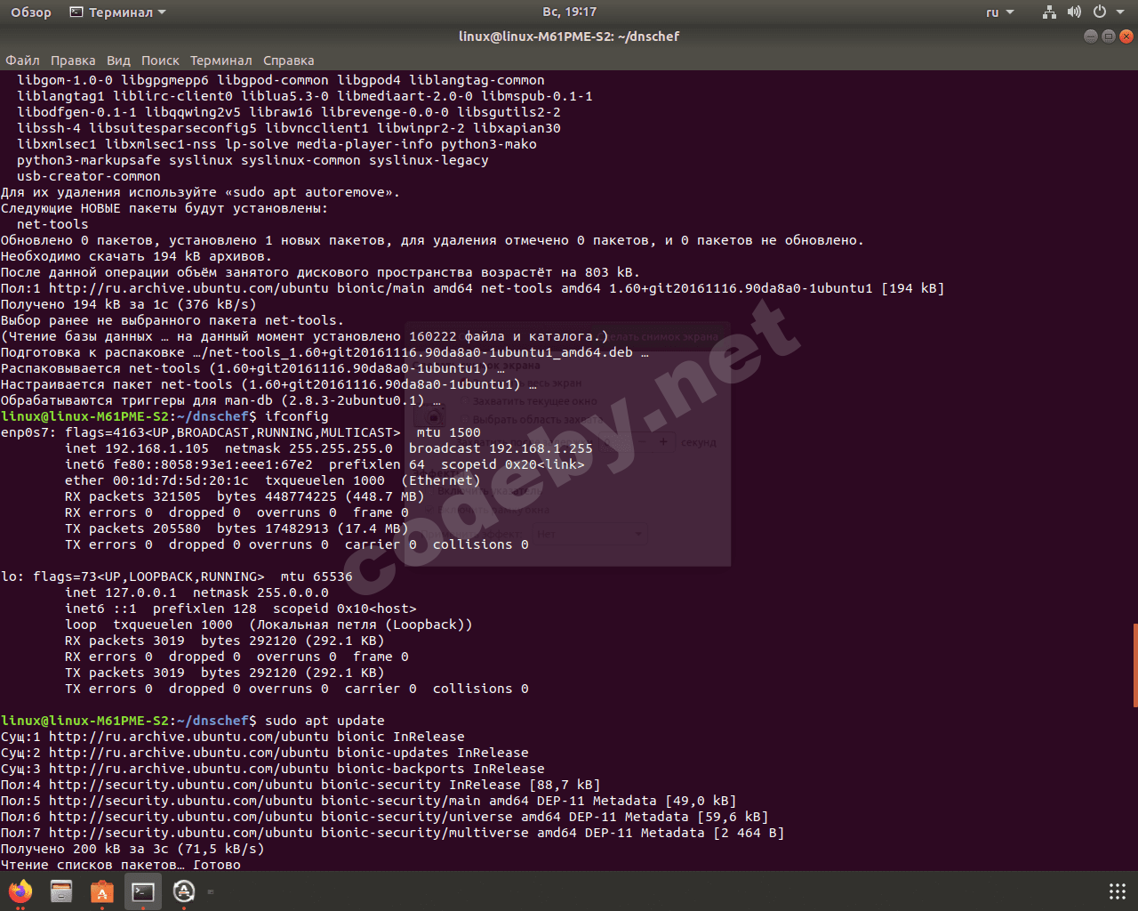Click the volume speaker icon

1074,12
